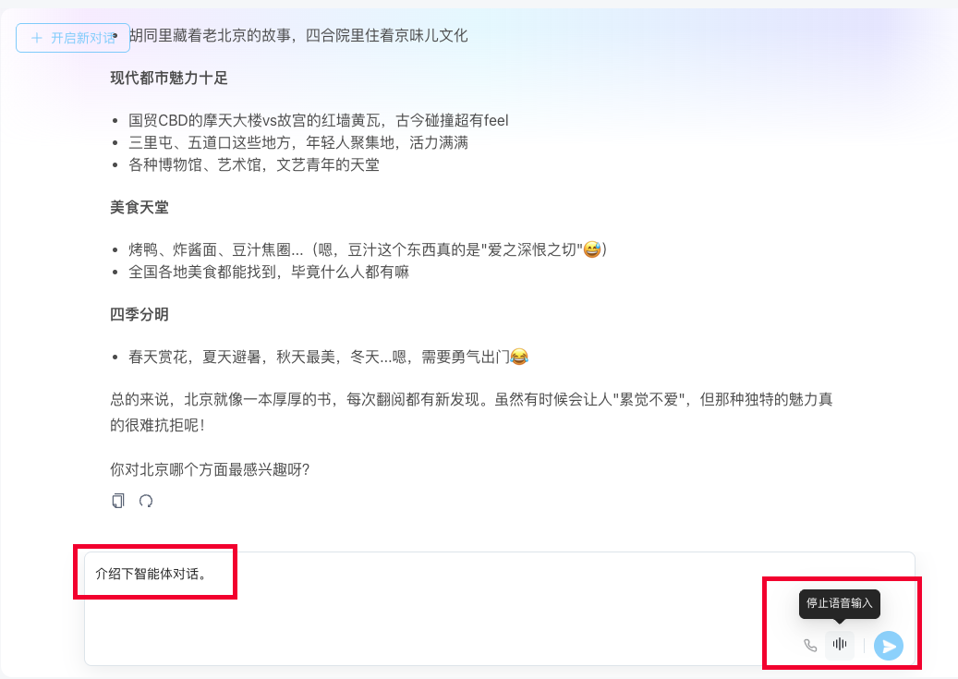Regenerate the Beijing response

145,501
